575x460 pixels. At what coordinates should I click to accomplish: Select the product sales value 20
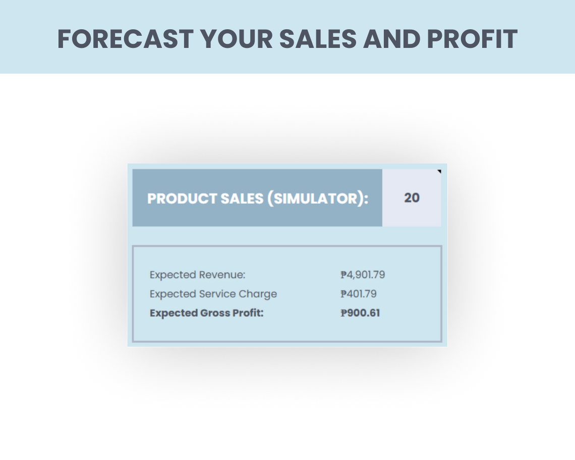412,198
